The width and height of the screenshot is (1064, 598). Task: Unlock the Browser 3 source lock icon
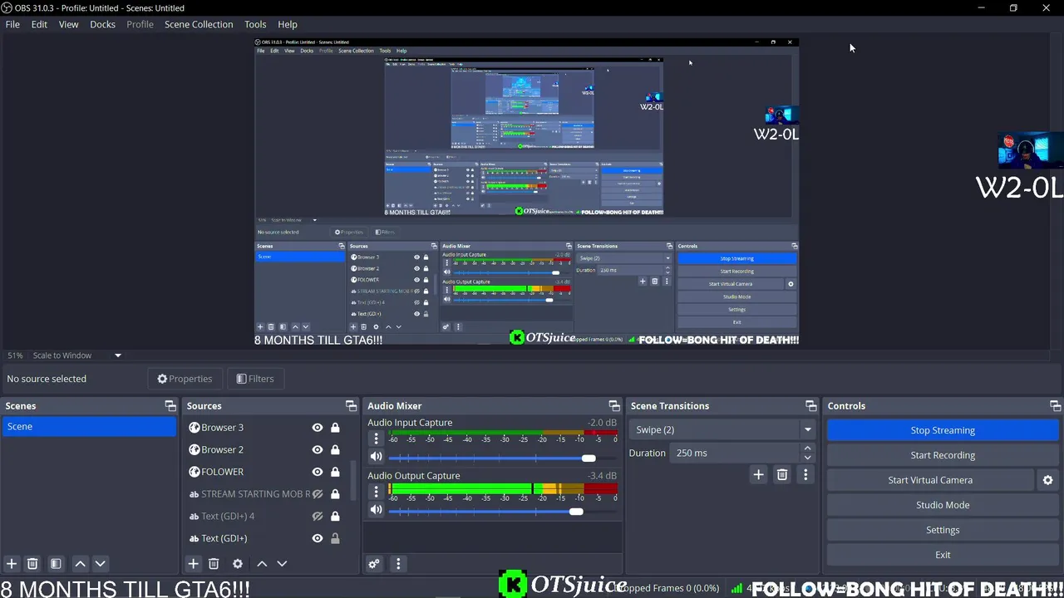pyautogui.click(x=335, y=428)
